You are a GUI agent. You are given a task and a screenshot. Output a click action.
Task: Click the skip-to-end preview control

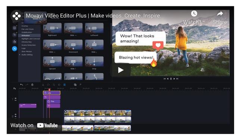(x=177, y=79)
